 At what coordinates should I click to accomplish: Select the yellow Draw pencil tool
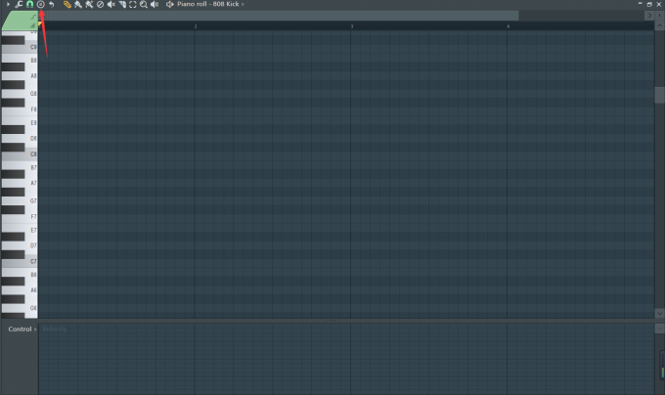pos(67,4)
